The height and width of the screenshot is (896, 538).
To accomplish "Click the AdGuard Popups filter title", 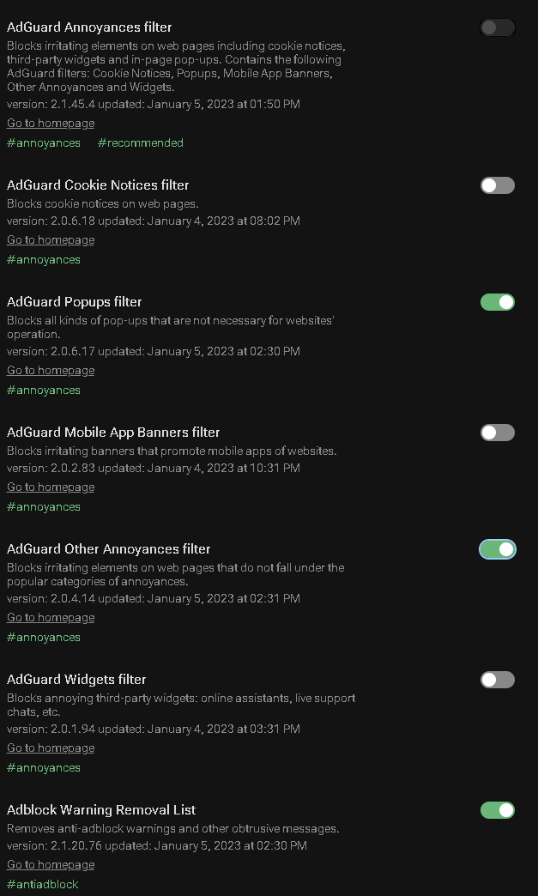I will point(74,302).
